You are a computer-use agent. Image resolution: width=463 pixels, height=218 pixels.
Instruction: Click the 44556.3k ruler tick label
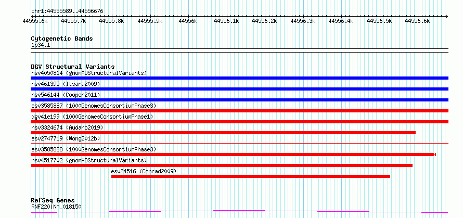point(303,21)
